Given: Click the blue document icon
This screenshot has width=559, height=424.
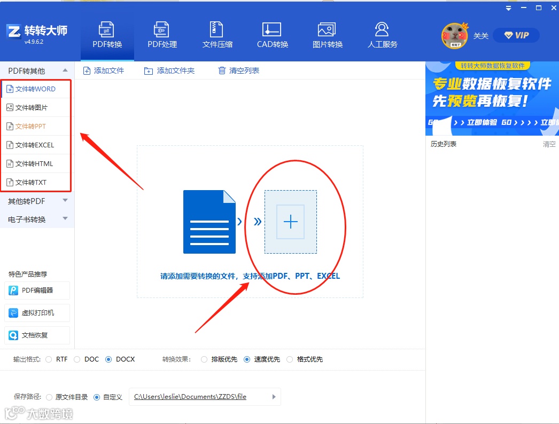Looking at the screenshot, I should [209, 222].
